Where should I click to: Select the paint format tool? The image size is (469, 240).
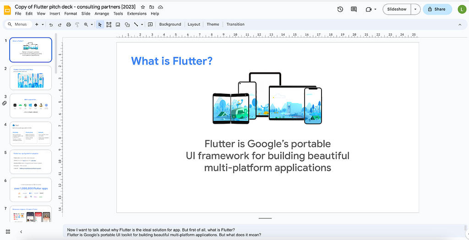point(77,25)
